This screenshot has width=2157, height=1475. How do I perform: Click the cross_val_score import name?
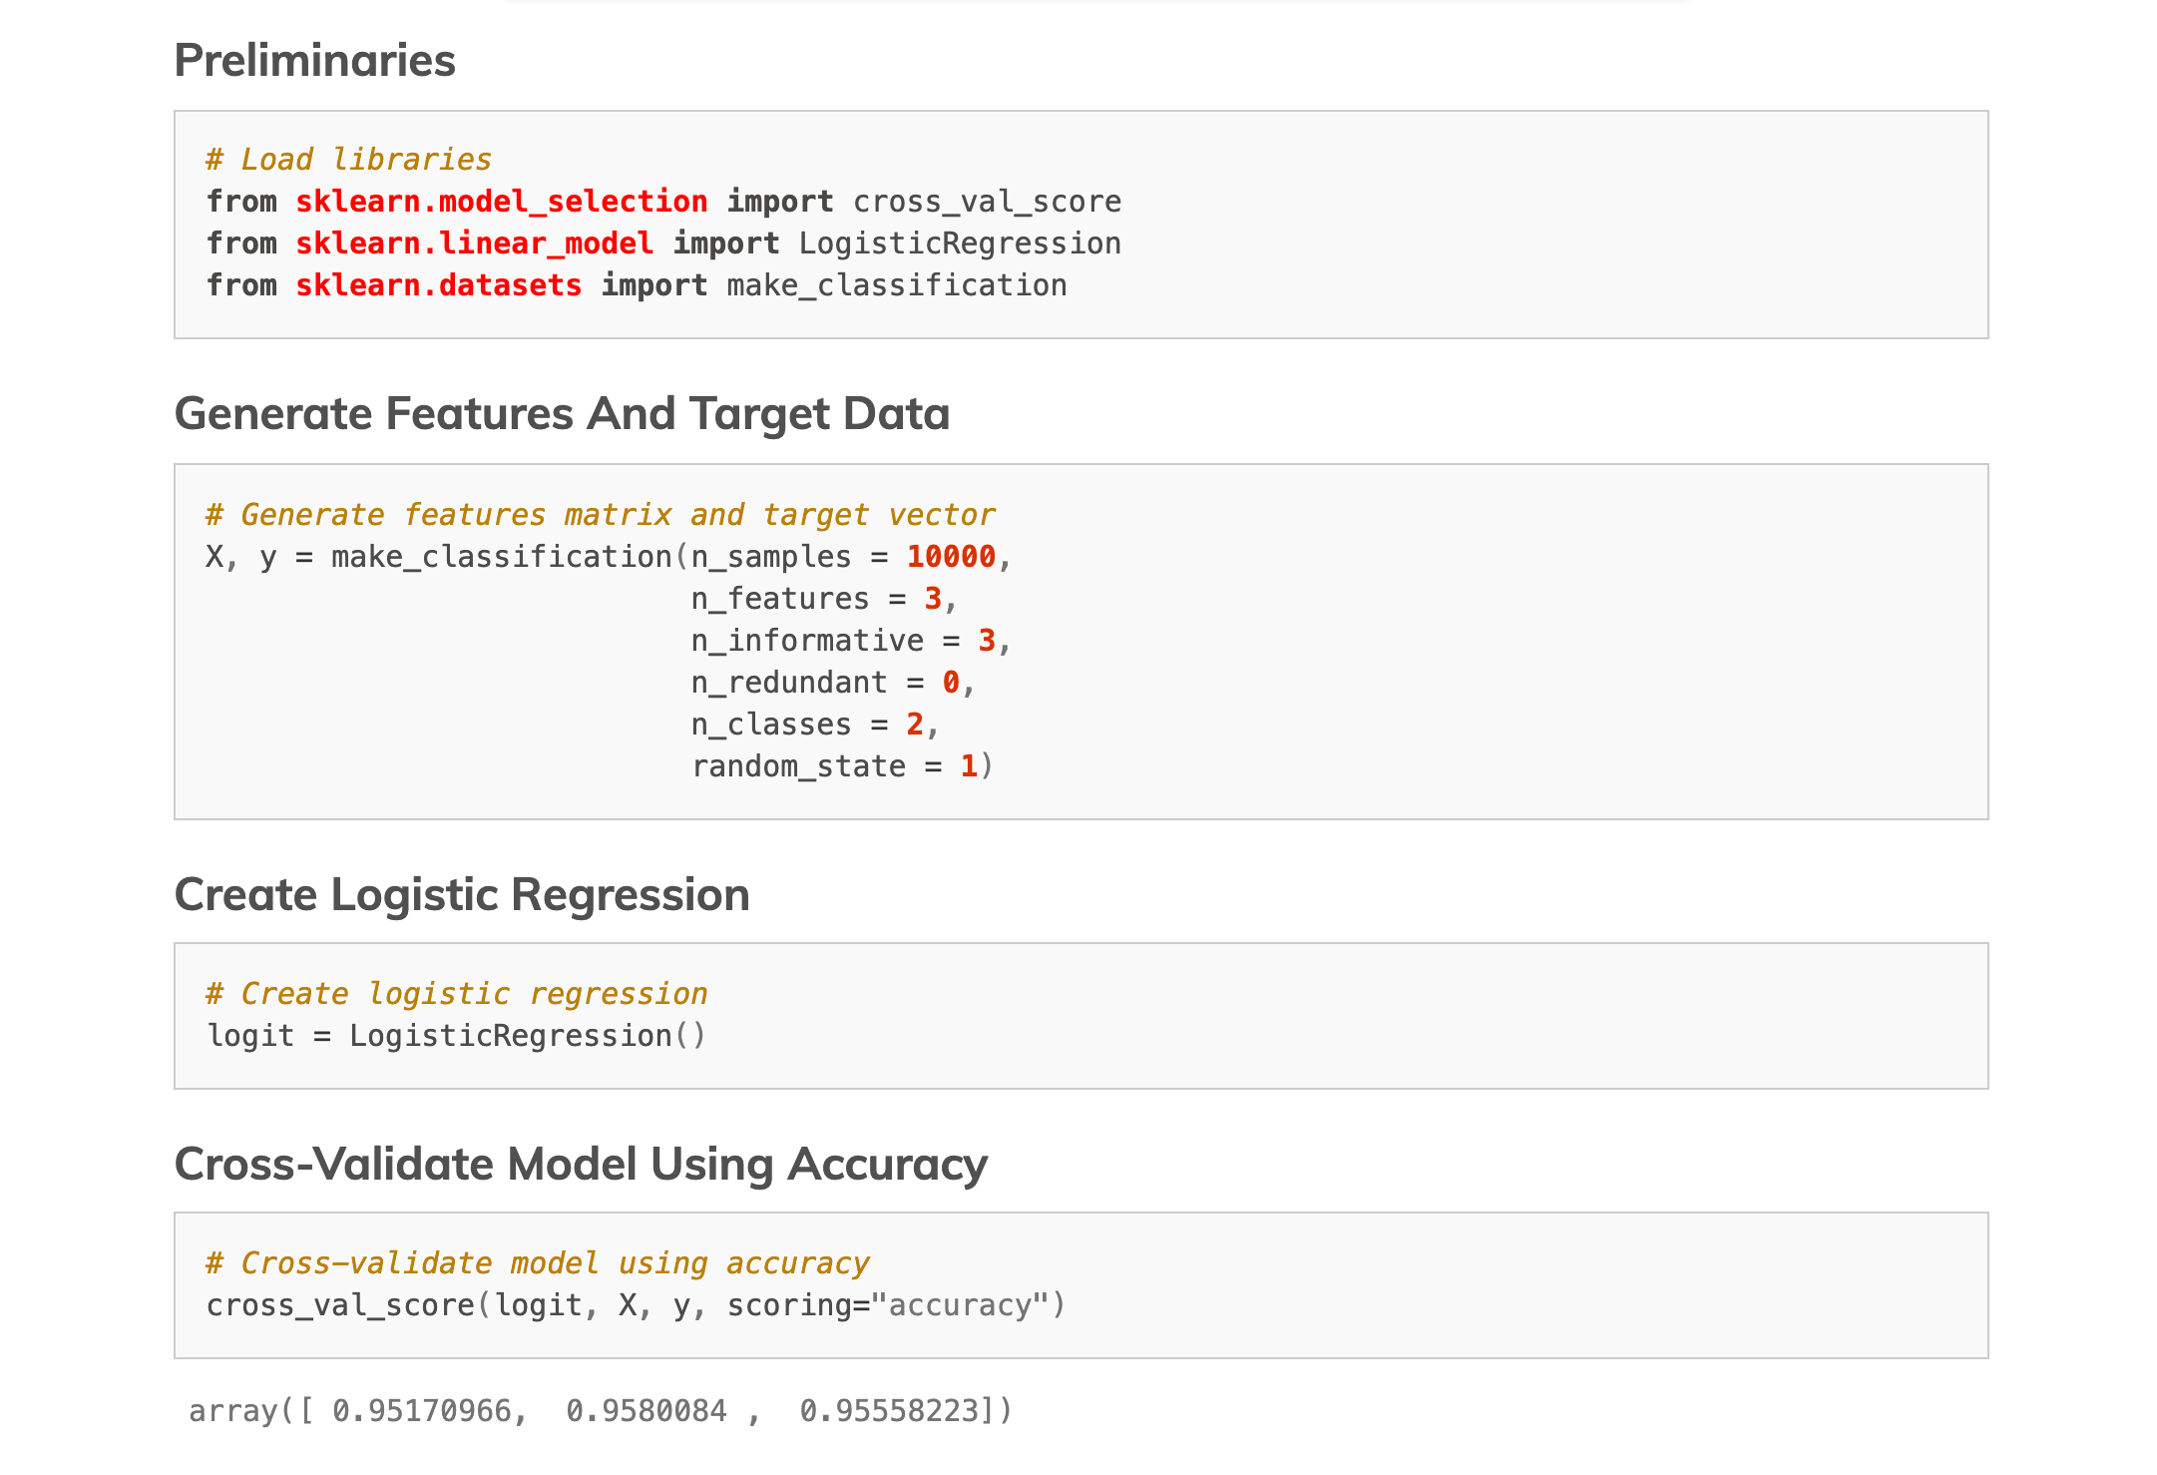tap(988, 202)
